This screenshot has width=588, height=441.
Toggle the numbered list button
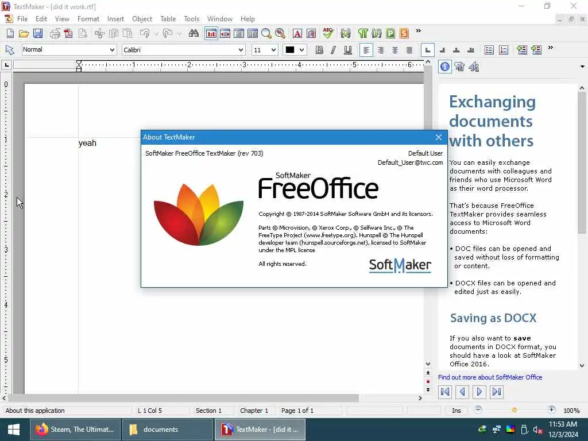504,50
